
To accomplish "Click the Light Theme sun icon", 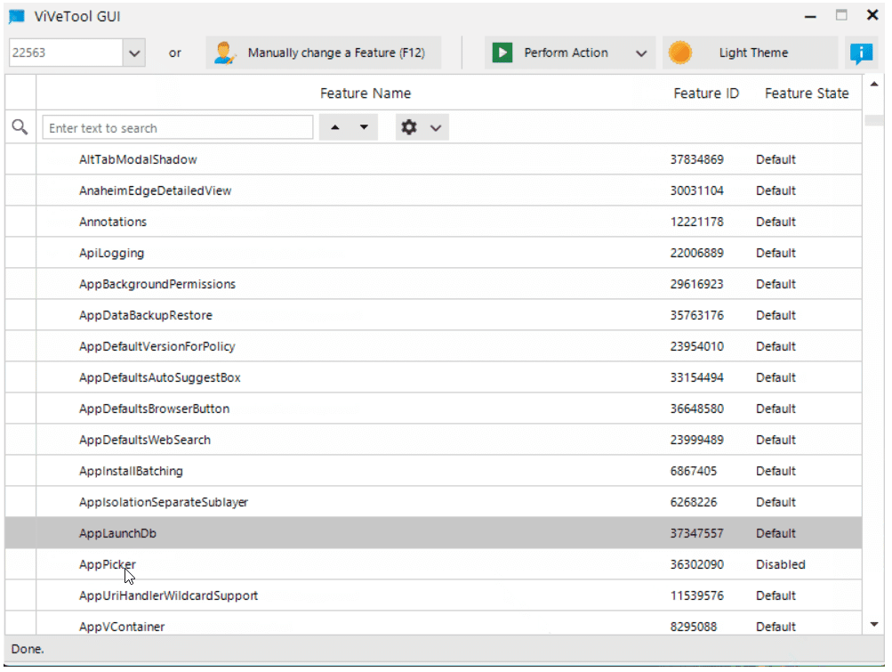I will (679, 53).
